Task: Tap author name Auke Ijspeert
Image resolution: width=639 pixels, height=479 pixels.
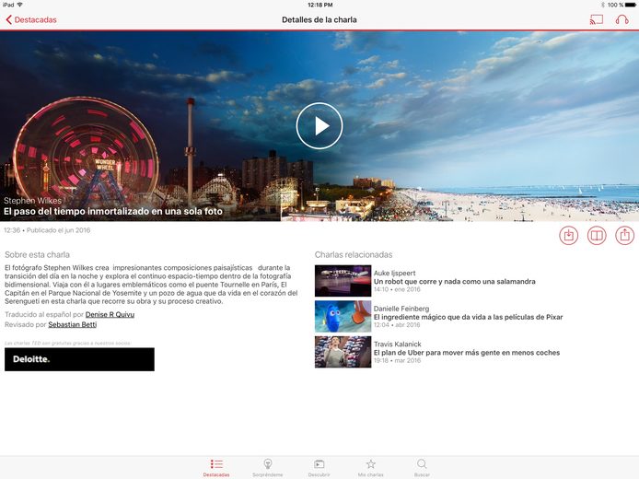Action: [x=394, y=273]
